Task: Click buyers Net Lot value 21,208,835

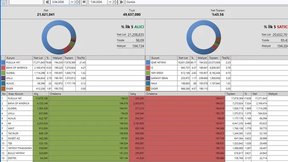Action: pyautogui.click(x=136, y=35)
